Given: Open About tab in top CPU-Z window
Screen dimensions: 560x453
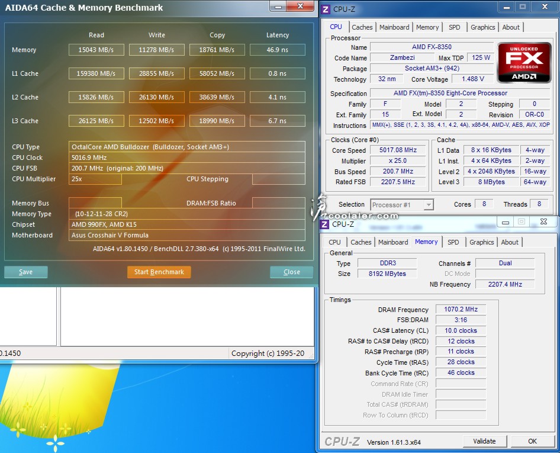Looking at the screenshot, I should click(511, 27).
